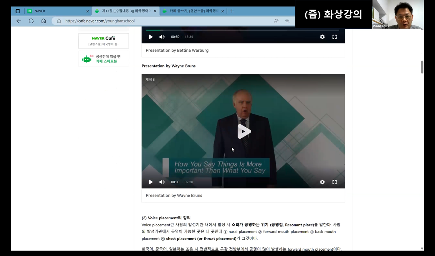Open NAVER Café banner link
This screenshot has width=435, height=256.
(x=104, y=41)
